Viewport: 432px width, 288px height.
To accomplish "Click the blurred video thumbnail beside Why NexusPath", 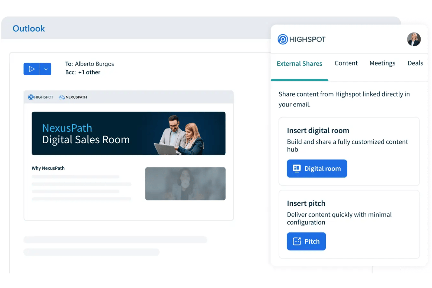I will click(x=185, y=184).
